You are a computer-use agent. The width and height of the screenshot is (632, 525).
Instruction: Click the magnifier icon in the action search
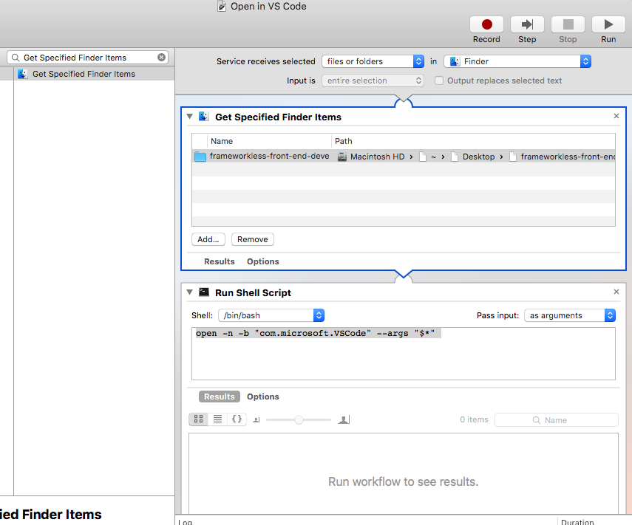(x=16, y=58)
